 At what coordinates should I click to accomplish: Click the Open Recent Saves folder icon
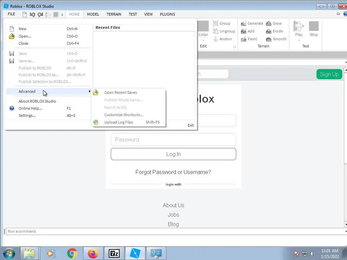click(96, 92)
